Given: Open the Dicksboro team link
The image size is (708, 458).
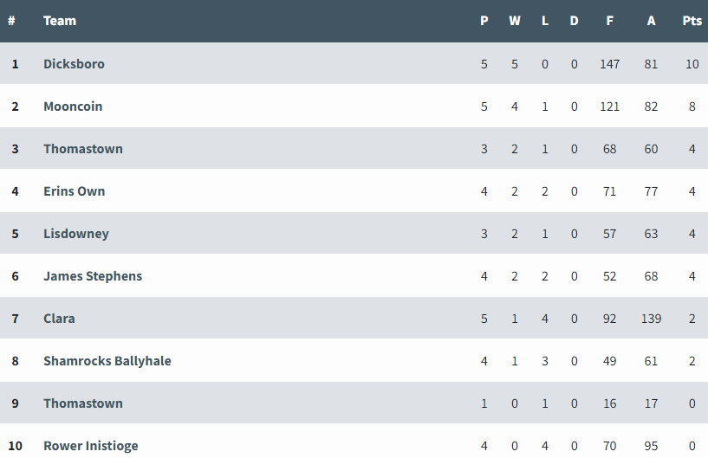Looking at the screenshot, I should pos(74,64).
